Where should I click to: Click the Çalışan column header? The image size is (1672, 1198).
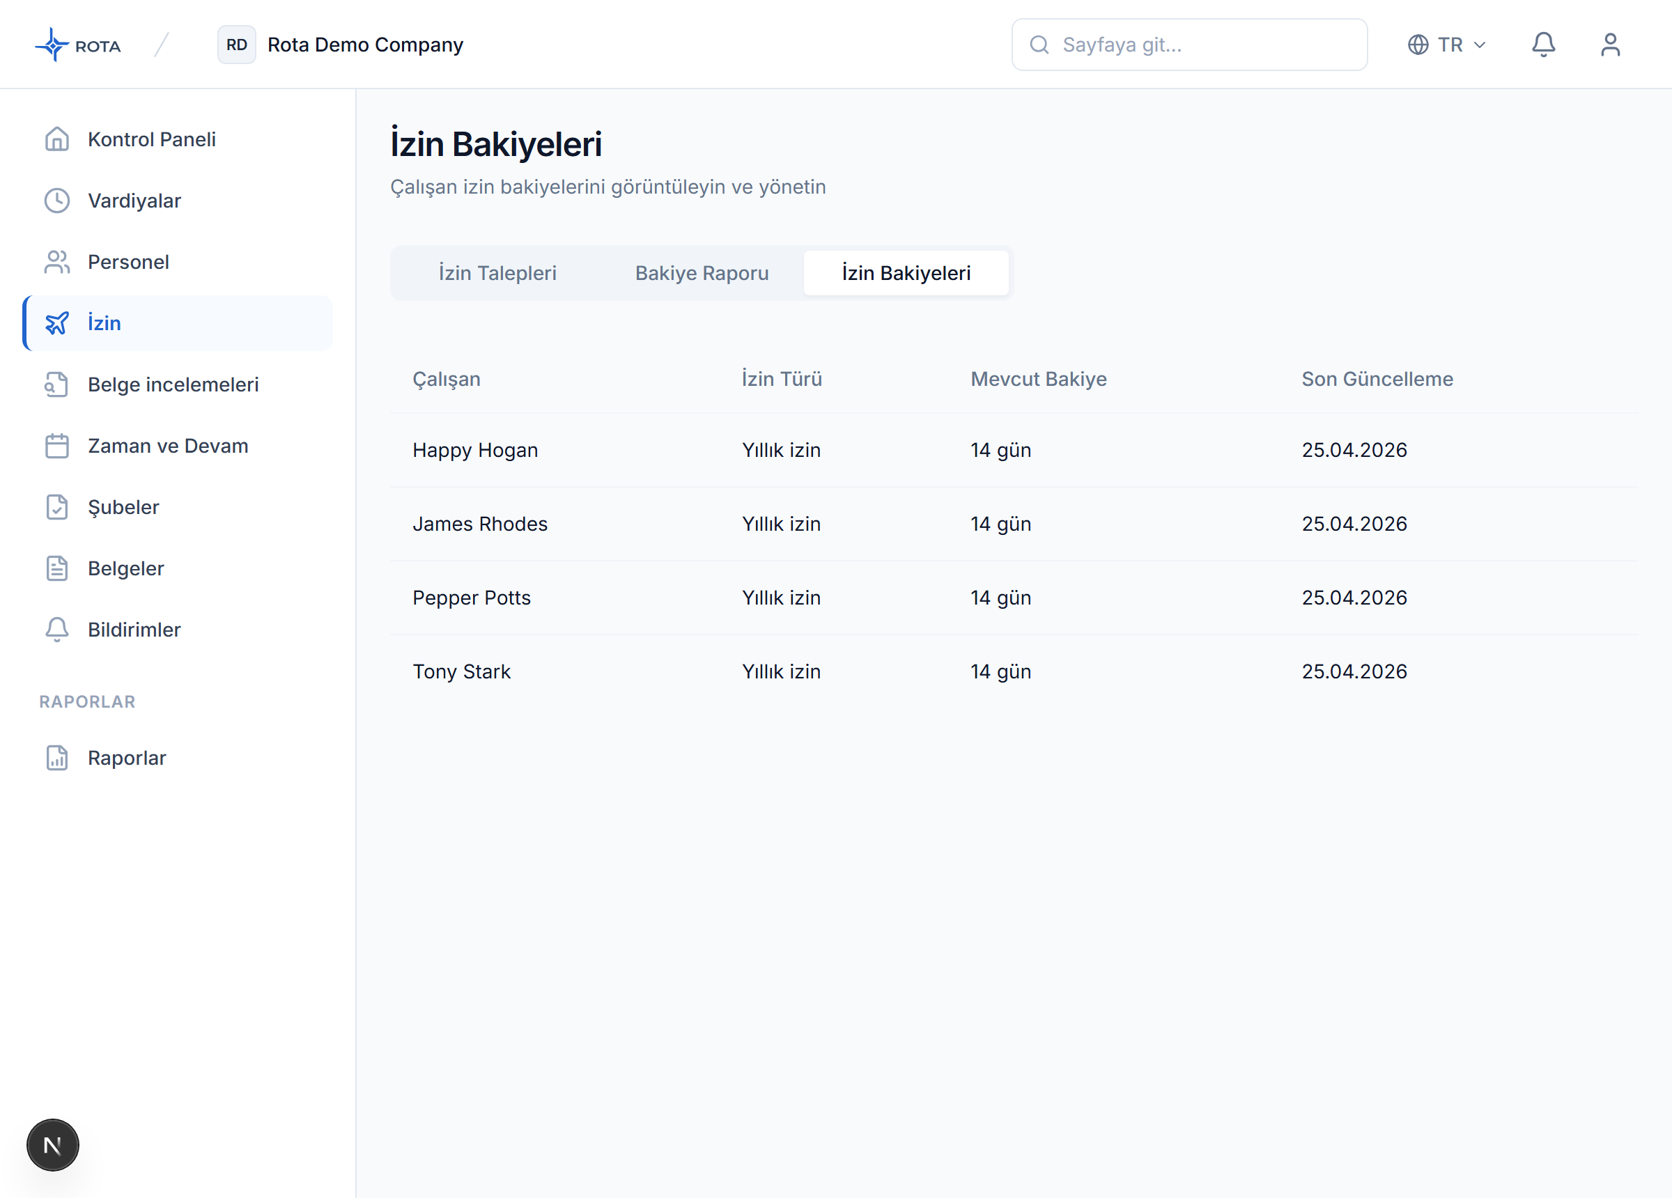[x=446, y=379]
